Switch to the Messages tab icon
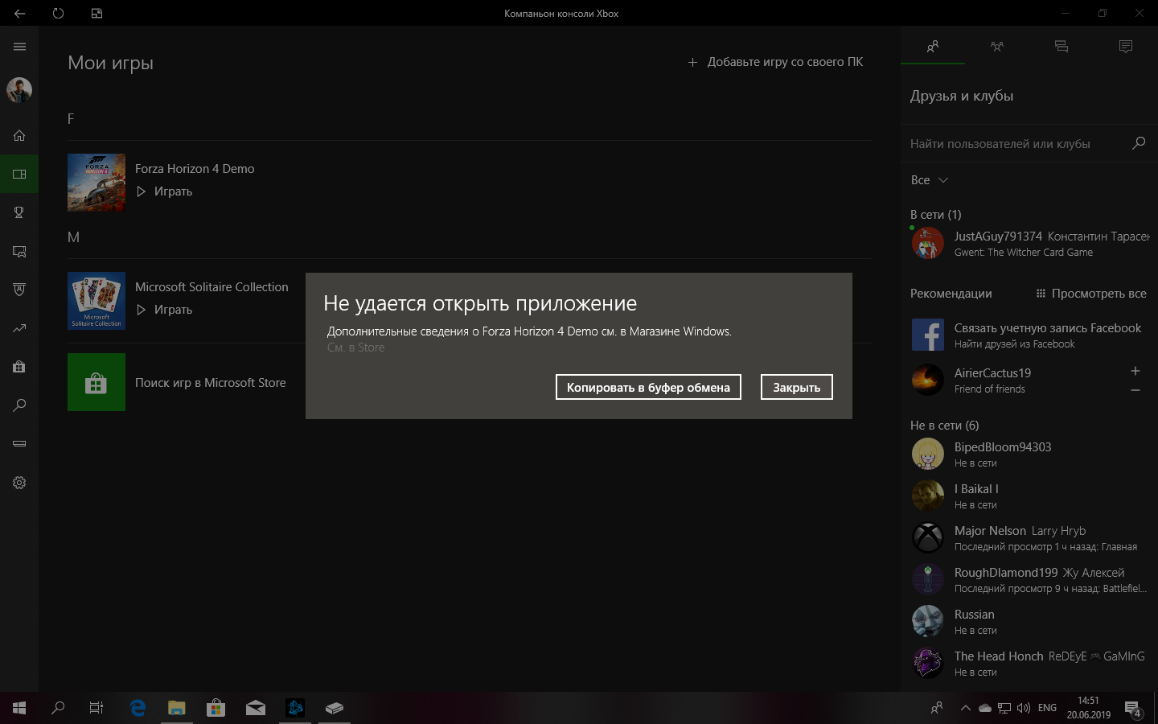Screen dimensions: 1158x724 coord(1061,47)
